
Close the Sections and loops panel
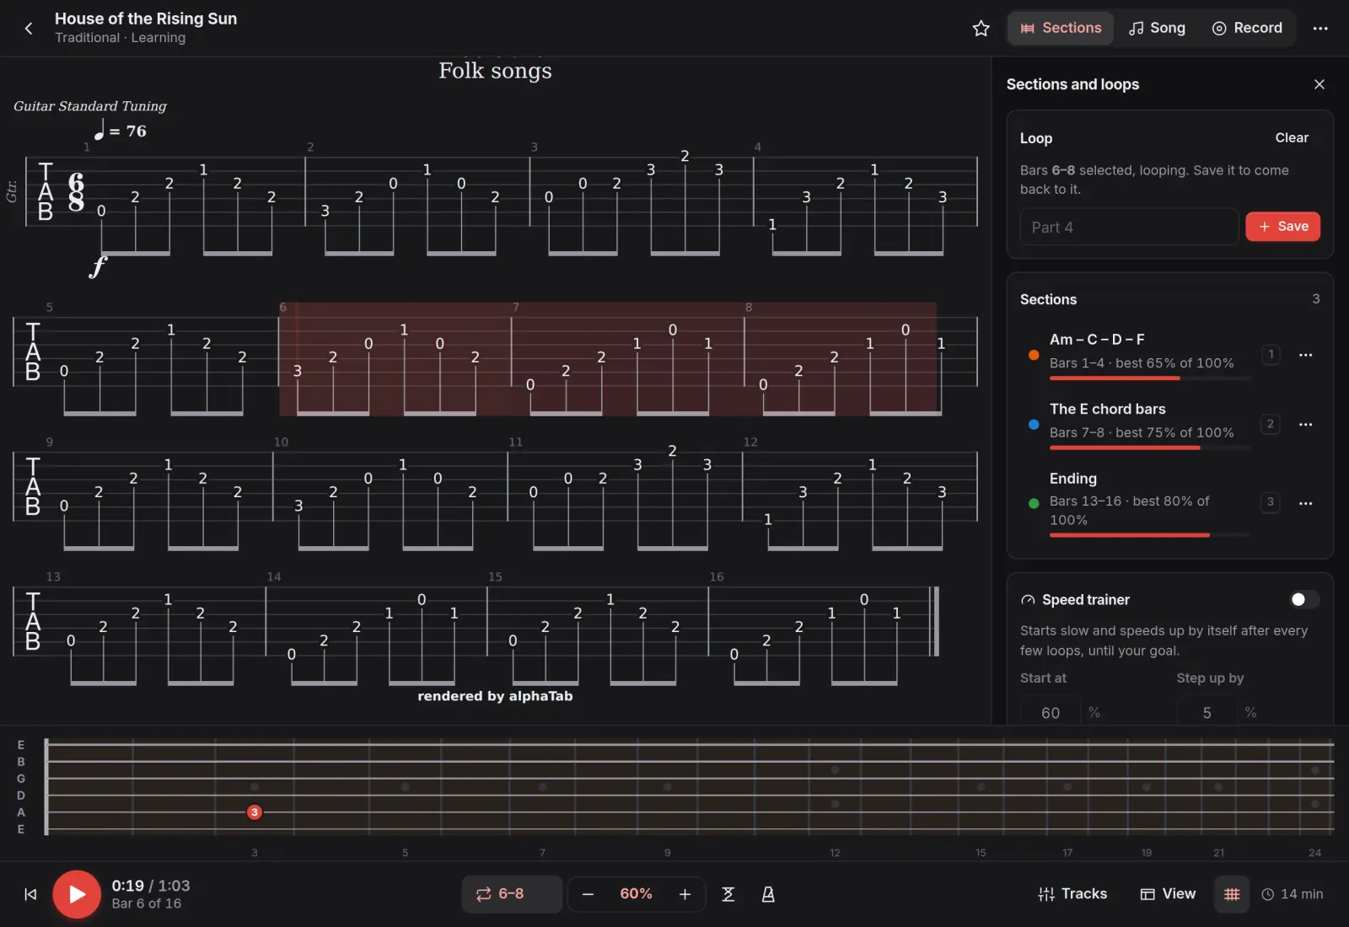1319,84
